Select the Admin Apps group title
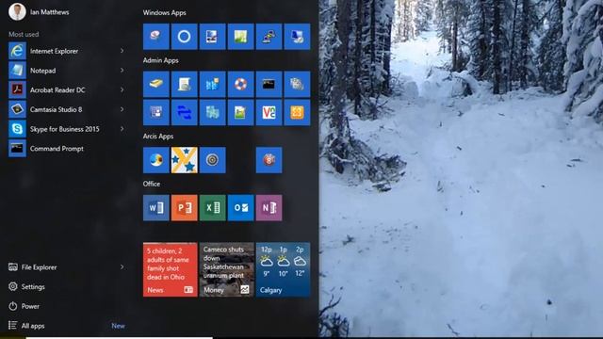 tap(161, 60)
